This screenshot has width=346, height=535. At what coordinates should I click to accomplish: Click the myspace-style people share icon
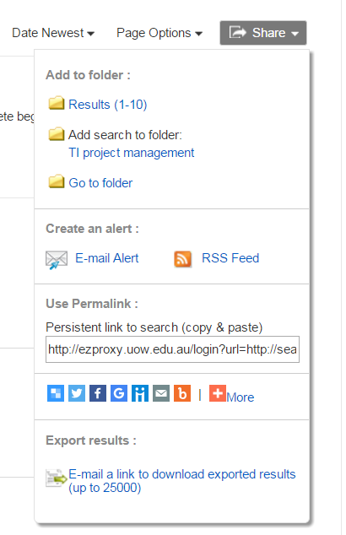[x=140, y=393]
